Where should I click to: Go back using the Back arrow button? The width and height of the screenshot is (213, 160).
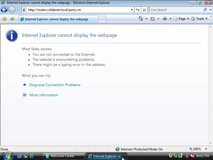tap(4, 10)
